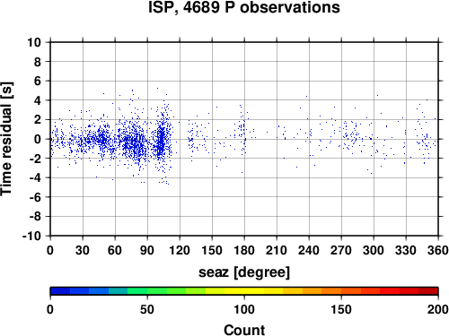This screenshot has width=449, height=336.
Task: Click the yellow segment of the colorbar
Action: pos(244,291)
